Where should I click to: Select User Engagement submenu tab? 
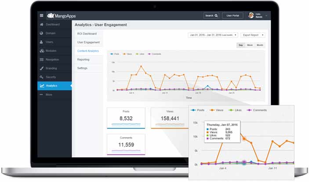pos(89,42)
